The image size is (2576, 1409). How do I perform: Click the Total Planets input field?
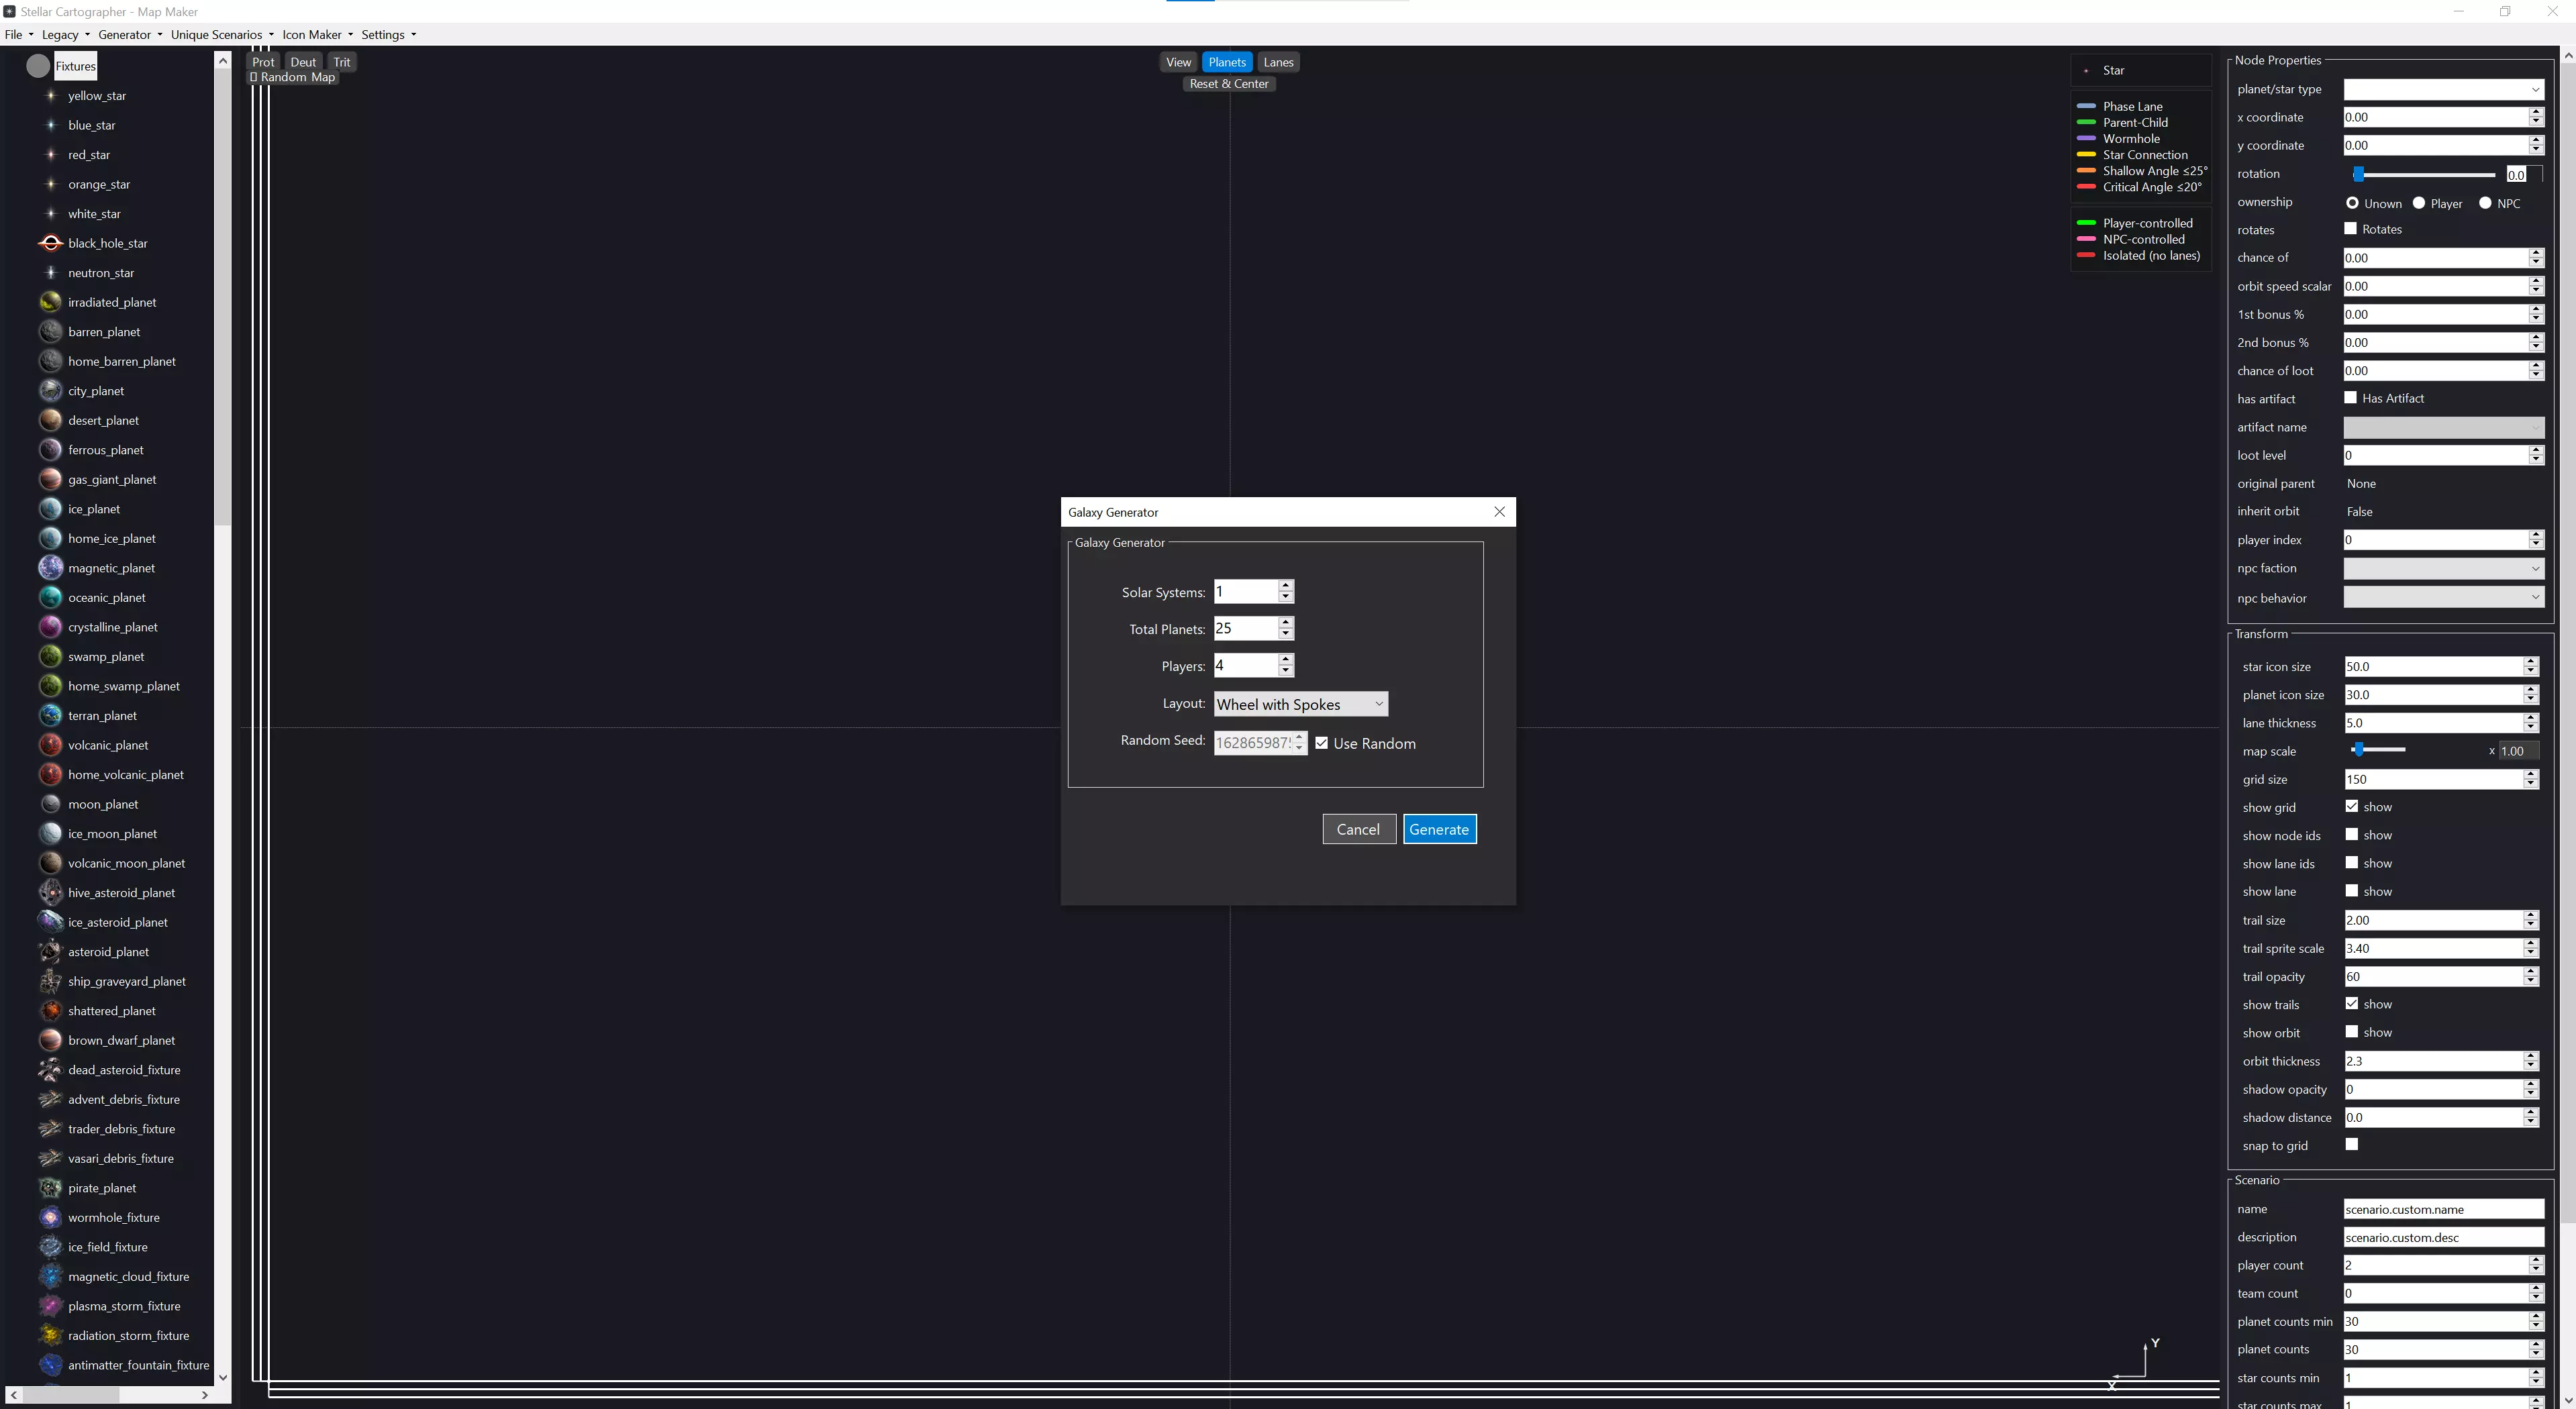pos(1244,628)
